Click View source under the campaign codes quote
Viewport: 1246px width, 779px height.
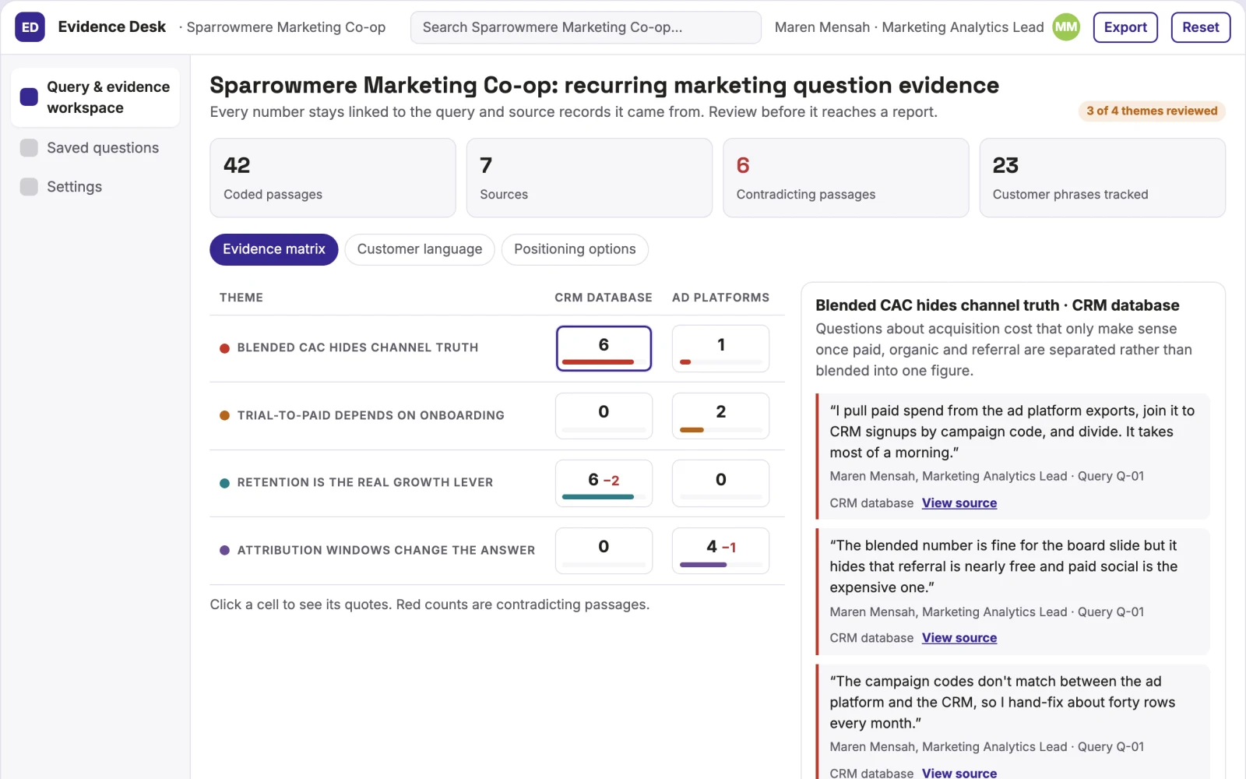coord(959,773)
